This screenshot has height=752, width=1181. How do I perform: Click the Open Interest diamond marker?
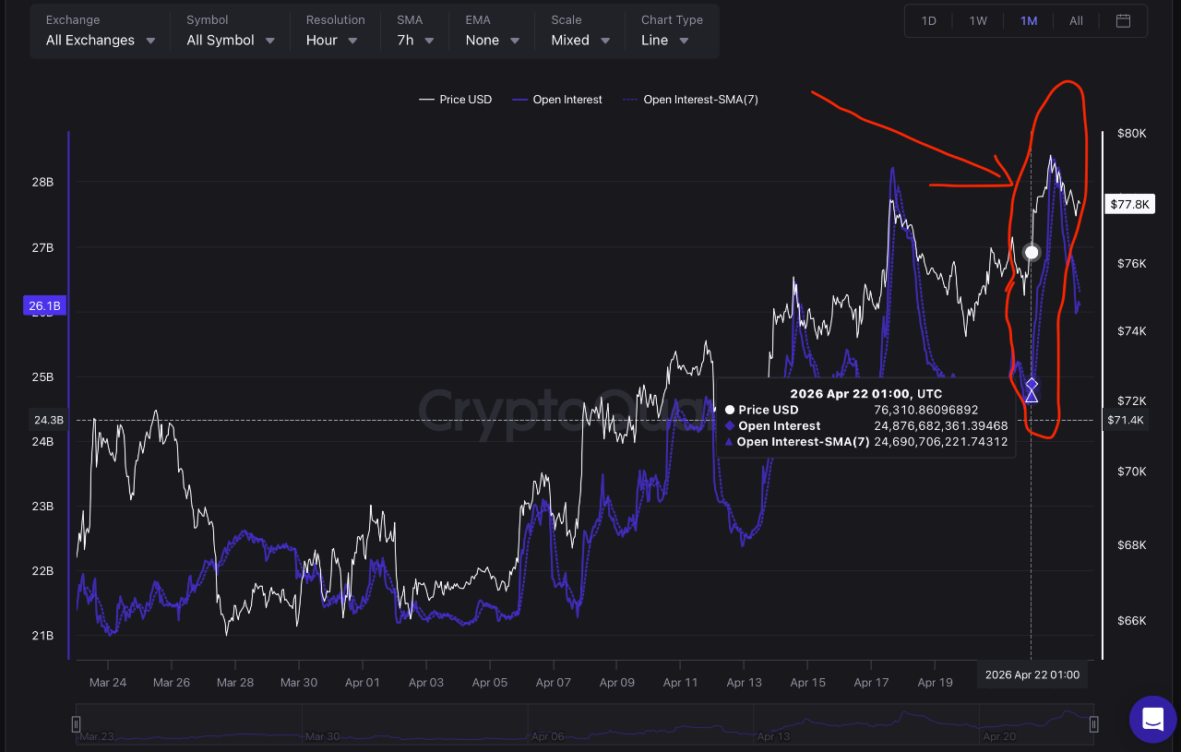(1032, 384)
